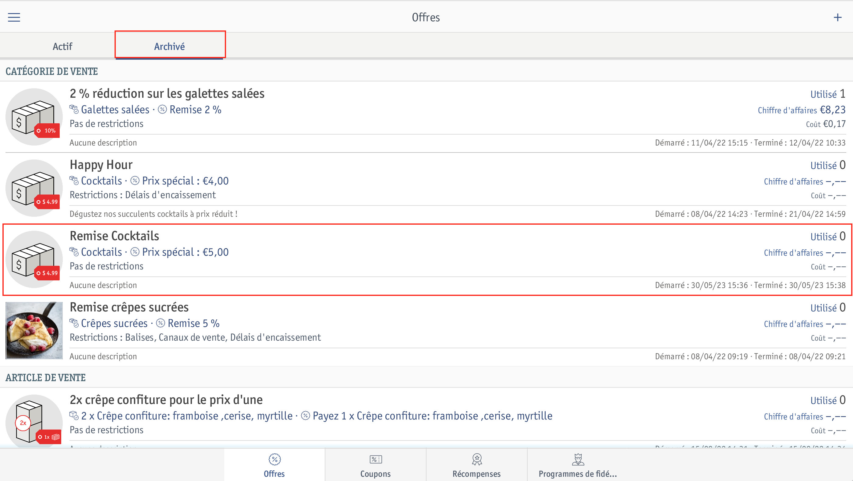Open the Coupons bottom tab

click(376, 465)
